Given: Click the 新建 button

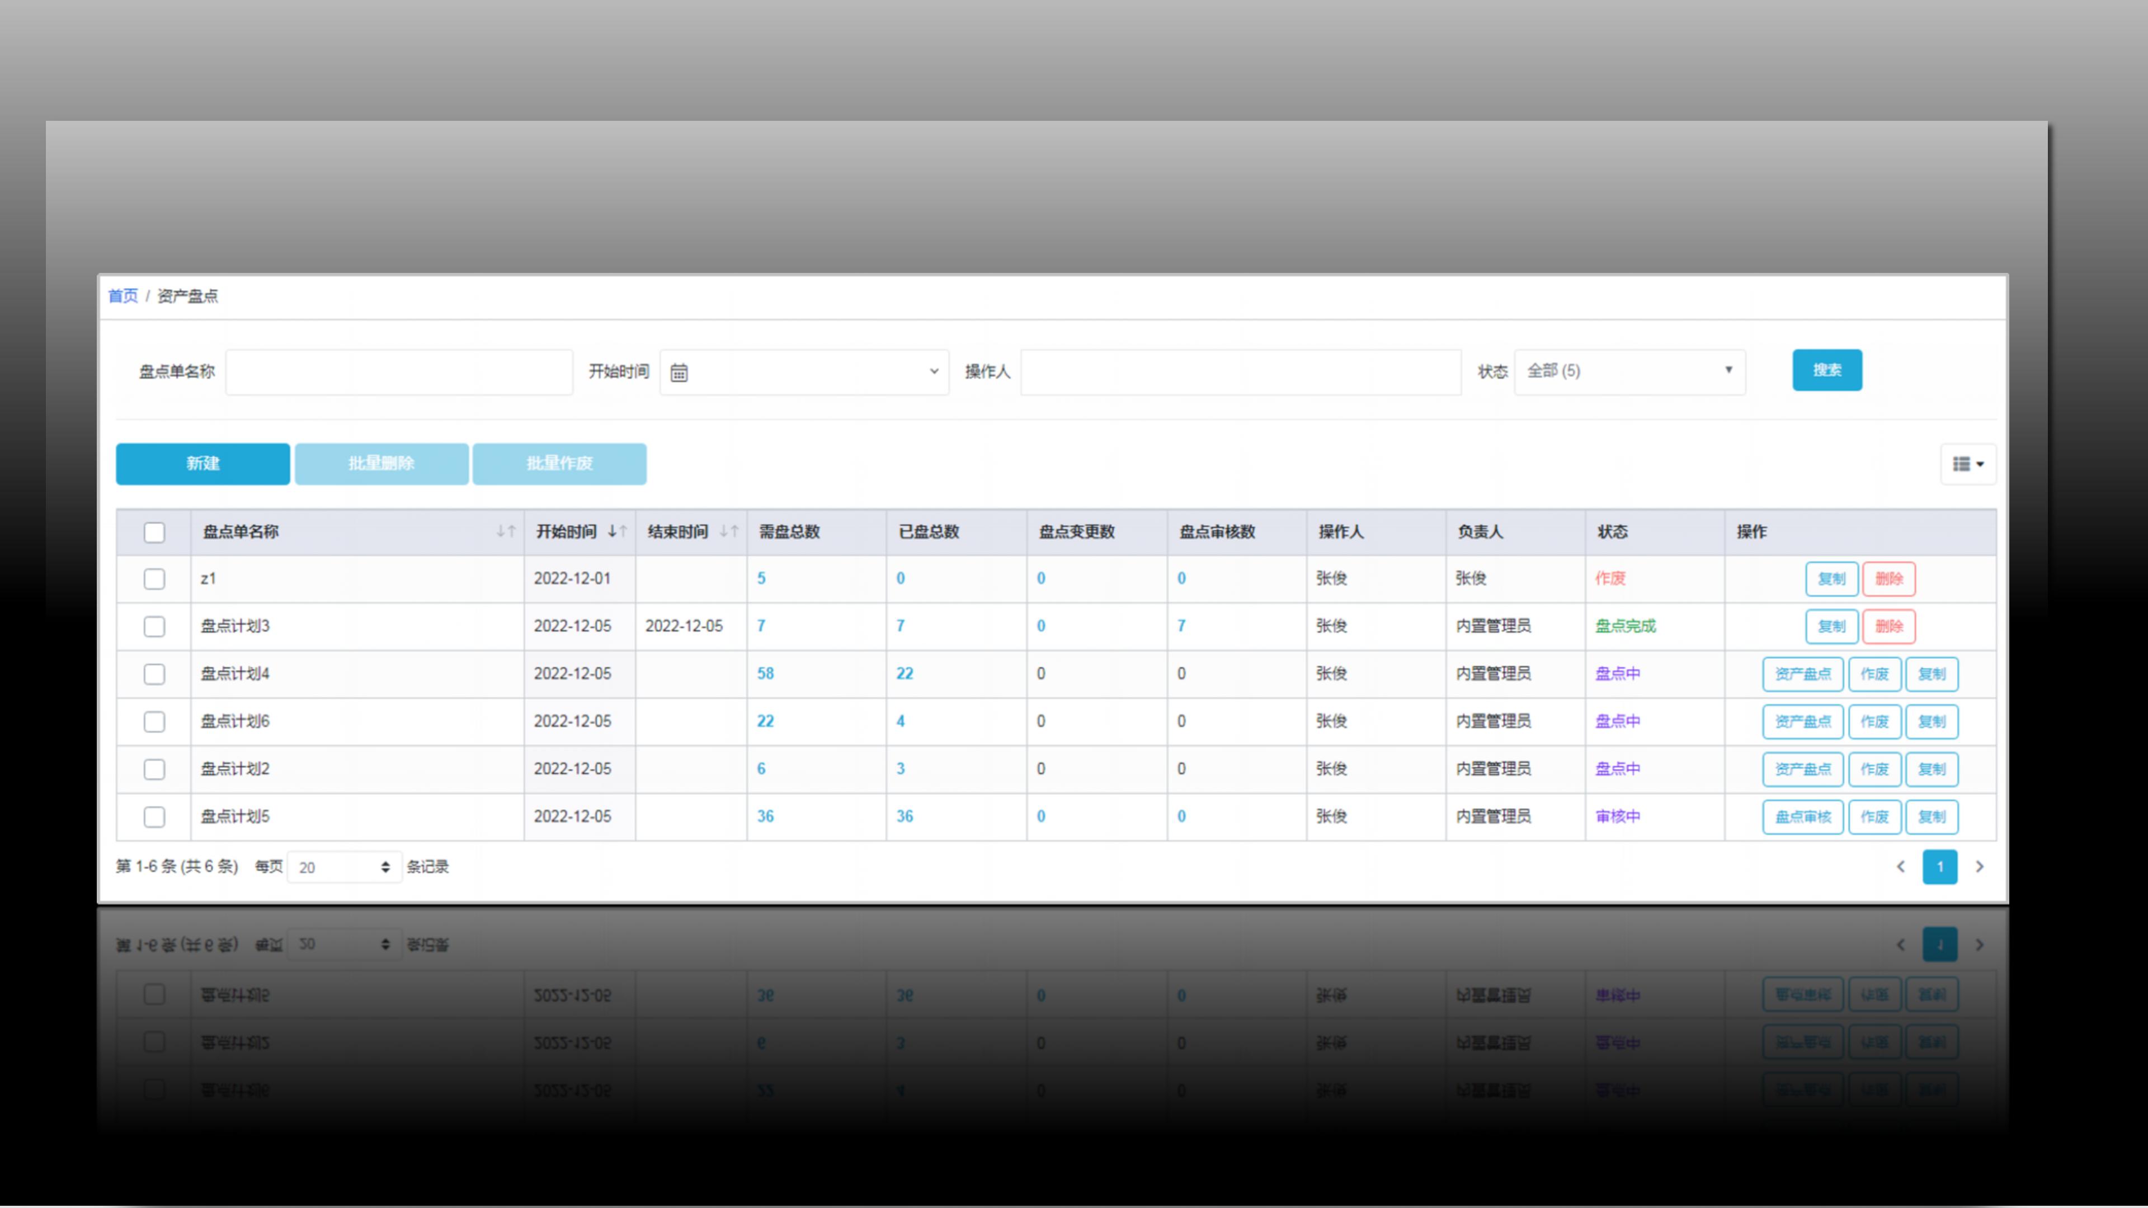Looking at the screenshot, I should (x=202, y=464).
